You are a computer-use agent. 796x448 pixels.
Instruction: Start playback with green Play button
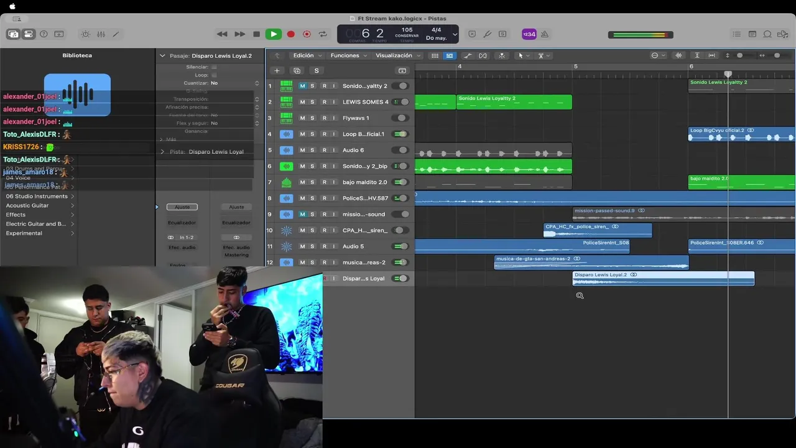[273, 34]
